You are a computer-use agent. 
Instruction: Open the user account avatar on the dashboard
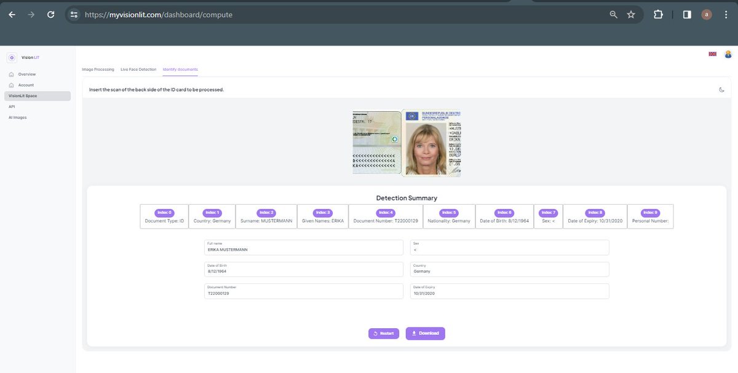pos(728,54)
